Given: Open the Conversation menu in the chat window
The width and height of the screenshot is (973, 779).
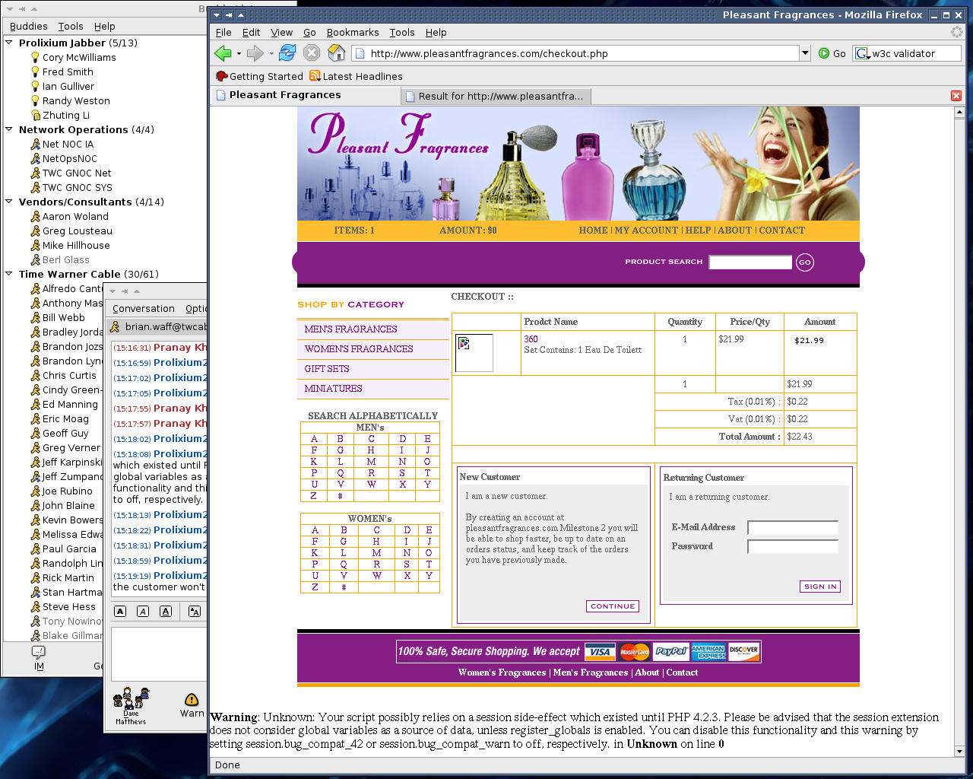Looking at the screenshot, I should tap(144, 309).
